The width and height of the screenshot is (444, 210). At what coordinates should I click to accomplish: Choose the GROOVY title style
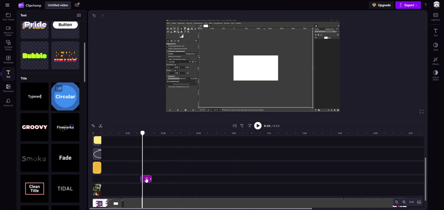coord(35,127)
